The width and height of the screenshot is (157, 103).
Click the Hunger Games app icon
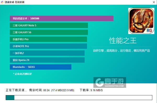click(x=141, y=21)
